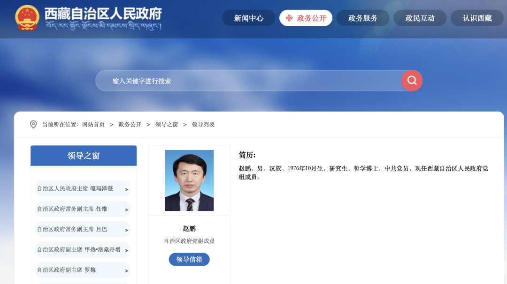Open the 政民互动 section
Image resolution: width=507 pixels, height=284 pixels.
coord(420,18)
